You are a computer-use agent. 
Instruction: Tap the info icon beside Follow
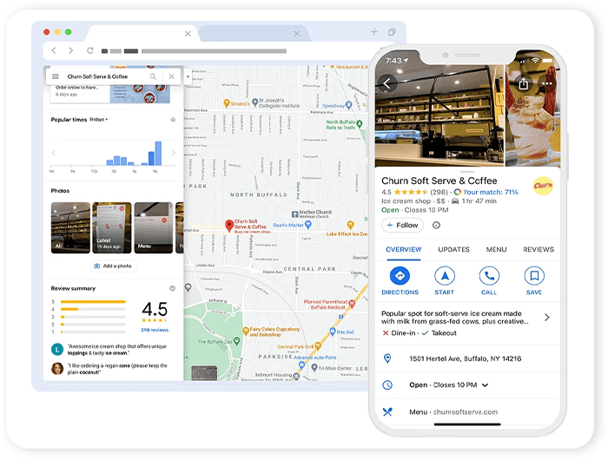(436, 225)
